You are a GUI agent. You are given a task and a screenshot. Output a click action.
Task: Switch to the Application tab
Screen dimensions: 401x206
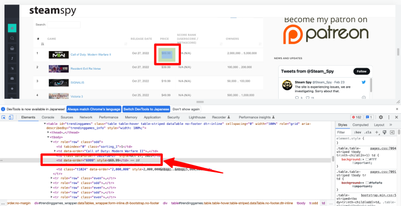pyautogui.click(x=152, y=117)
